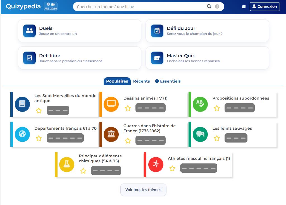Screen dimensions: 286x205
Task: Click the globe icon for Départements français
Action: tap(22, 134)
